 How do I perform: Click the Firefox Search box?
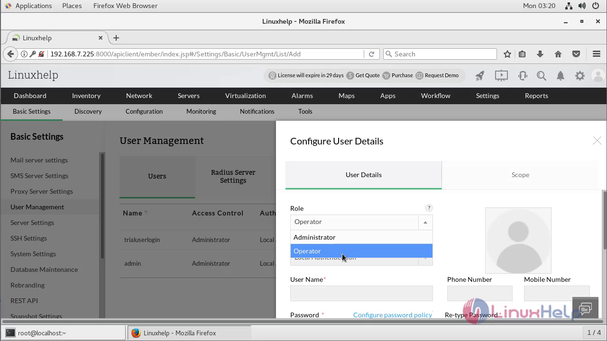(440, 54)
